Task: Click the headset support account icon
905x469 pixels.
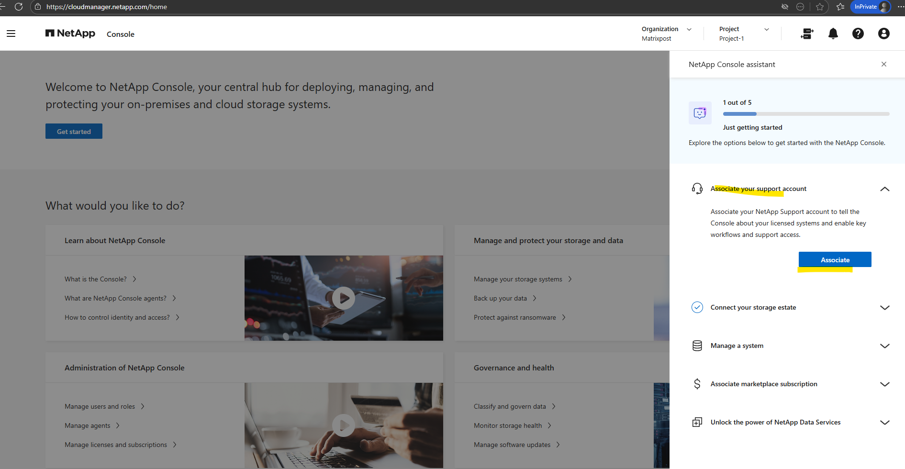Action: click(697, 189)
